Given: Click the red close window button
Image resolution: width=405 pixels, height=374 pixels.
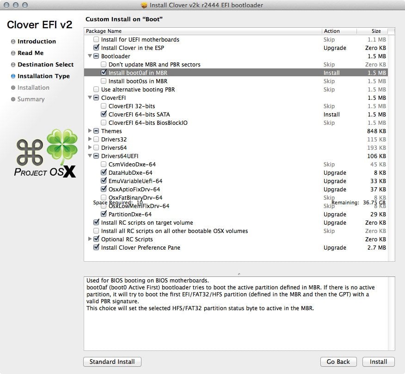Looking at the screenshot, I should tap(7, 5).
